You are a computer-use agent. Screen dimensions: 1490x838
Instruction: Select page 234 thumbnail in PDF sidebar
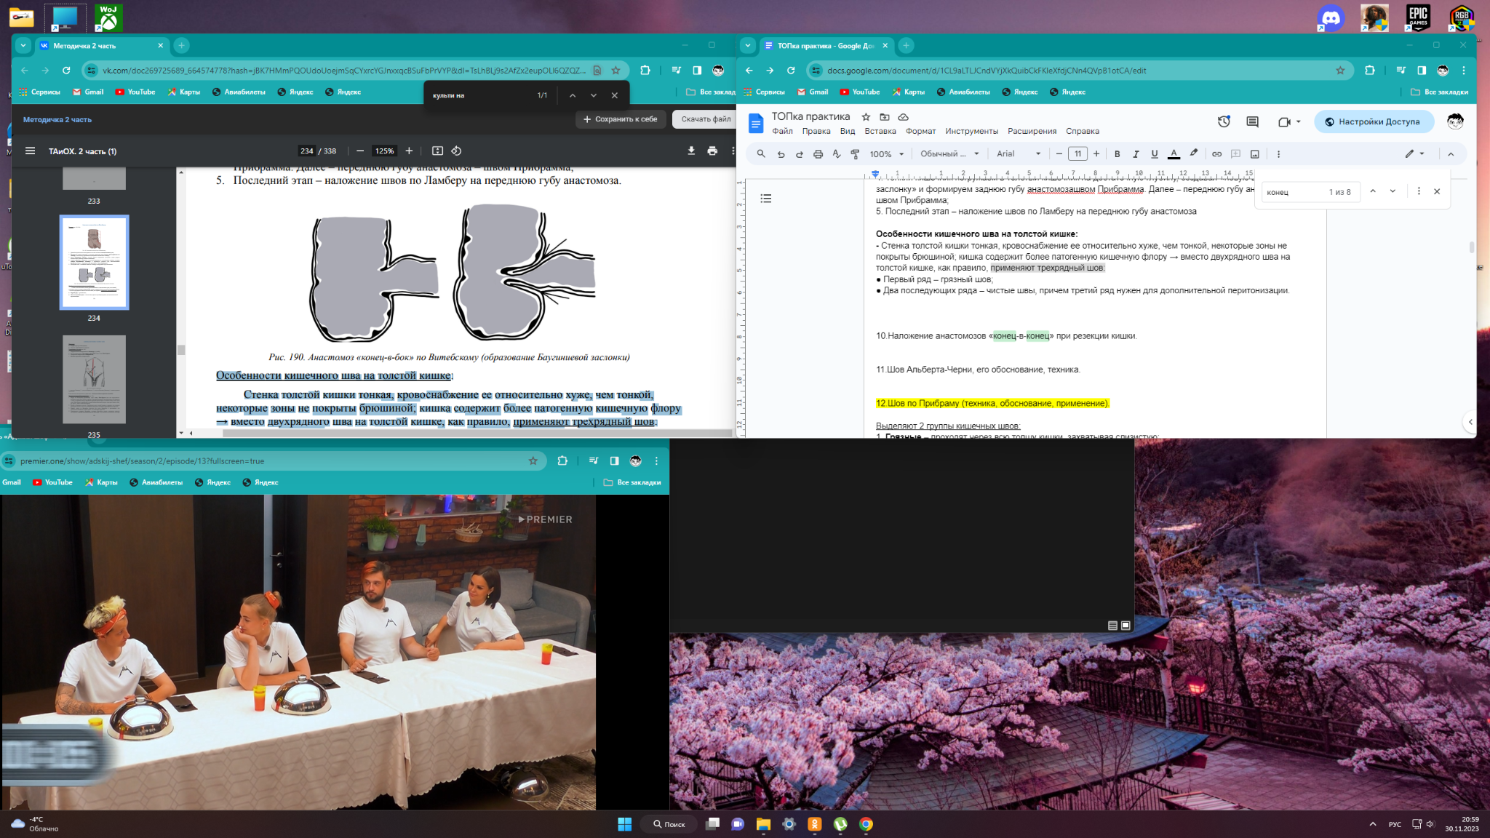click(94, 262)
